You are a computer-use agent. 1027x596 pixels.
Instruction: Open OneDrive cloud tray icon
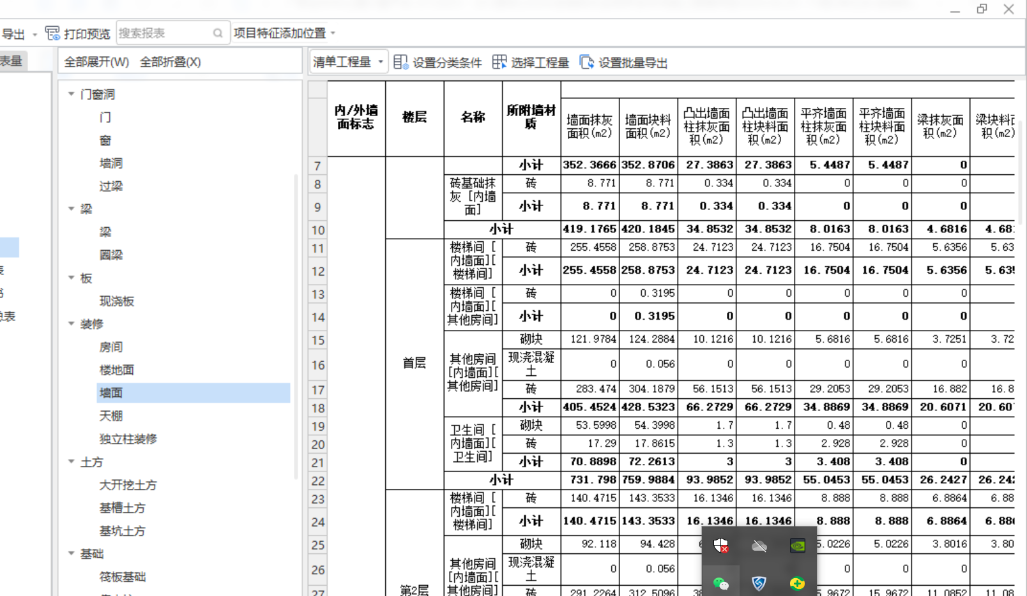[x=759, y=546]
